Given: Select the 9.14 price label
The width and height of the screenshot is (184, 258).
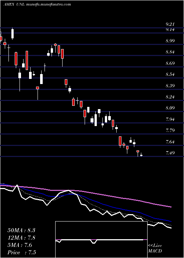Looking at the screenshot, I should [x=170, y=29].
